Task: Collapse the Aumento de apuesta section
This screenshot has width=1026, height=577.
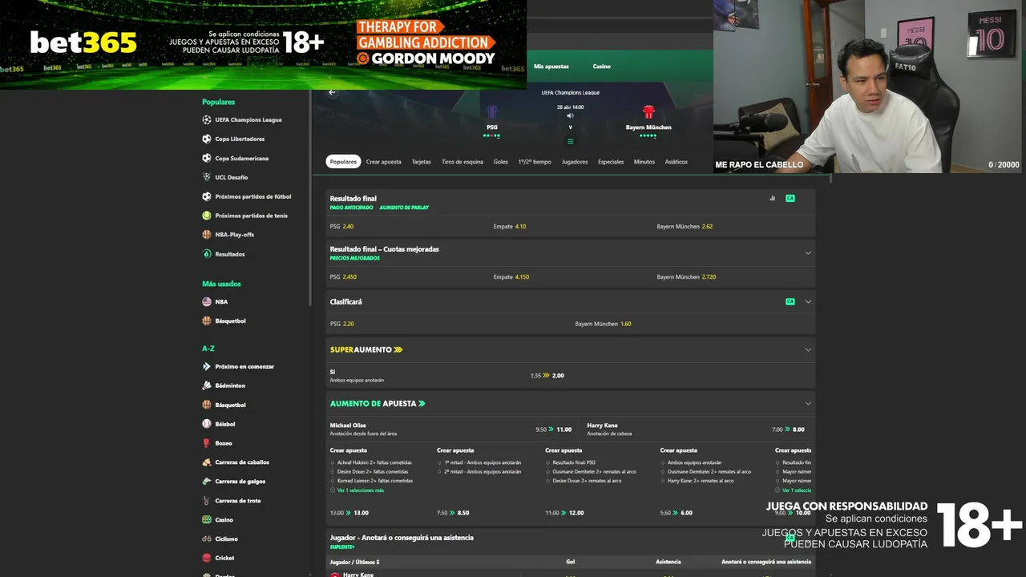Action: (808, 404)
